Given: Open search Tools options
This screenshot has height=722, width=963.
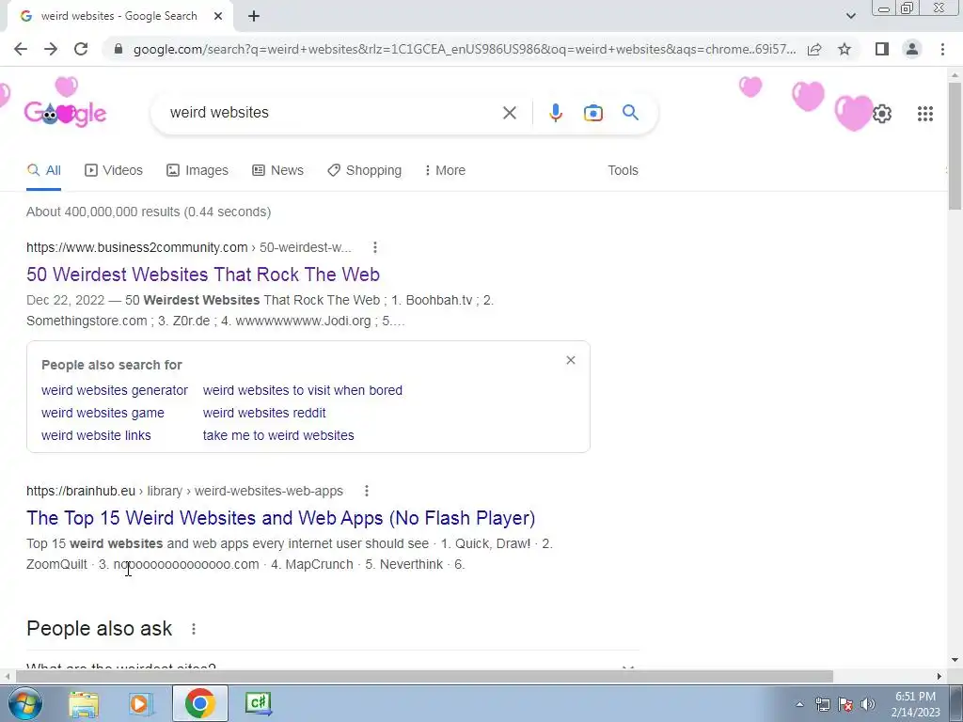Looking at the screenshot, I should 623,171.
